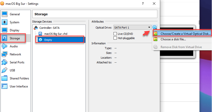212x112 pixels.
Task: Click the Remove Disk greyed icon
Action: pyautogui.click(x=155, y=47)
